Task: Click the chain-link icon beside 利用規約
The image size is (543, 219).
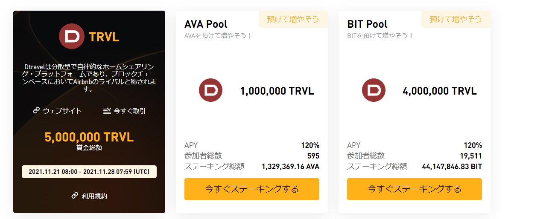Action: click(x=75, y=196)
